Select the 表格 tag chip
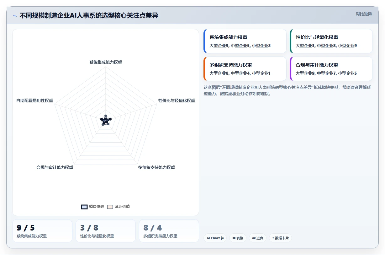Image resolution: width=385 pixels, height=255 pixels. tap(238, 238)
